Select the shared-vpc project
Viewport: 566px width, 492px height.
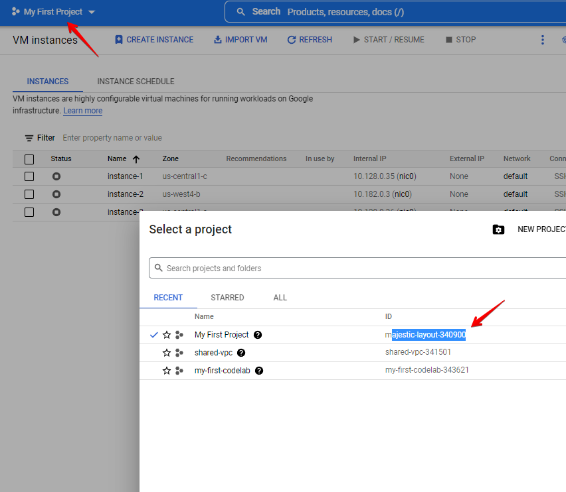point(213,353)
